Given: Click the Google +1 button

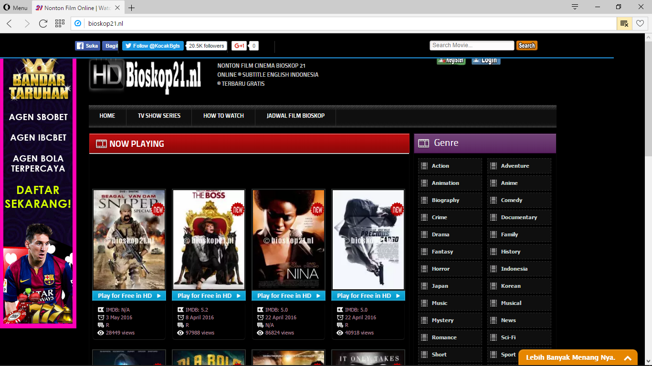Looking at the screenshot, I should coord(239,46).
